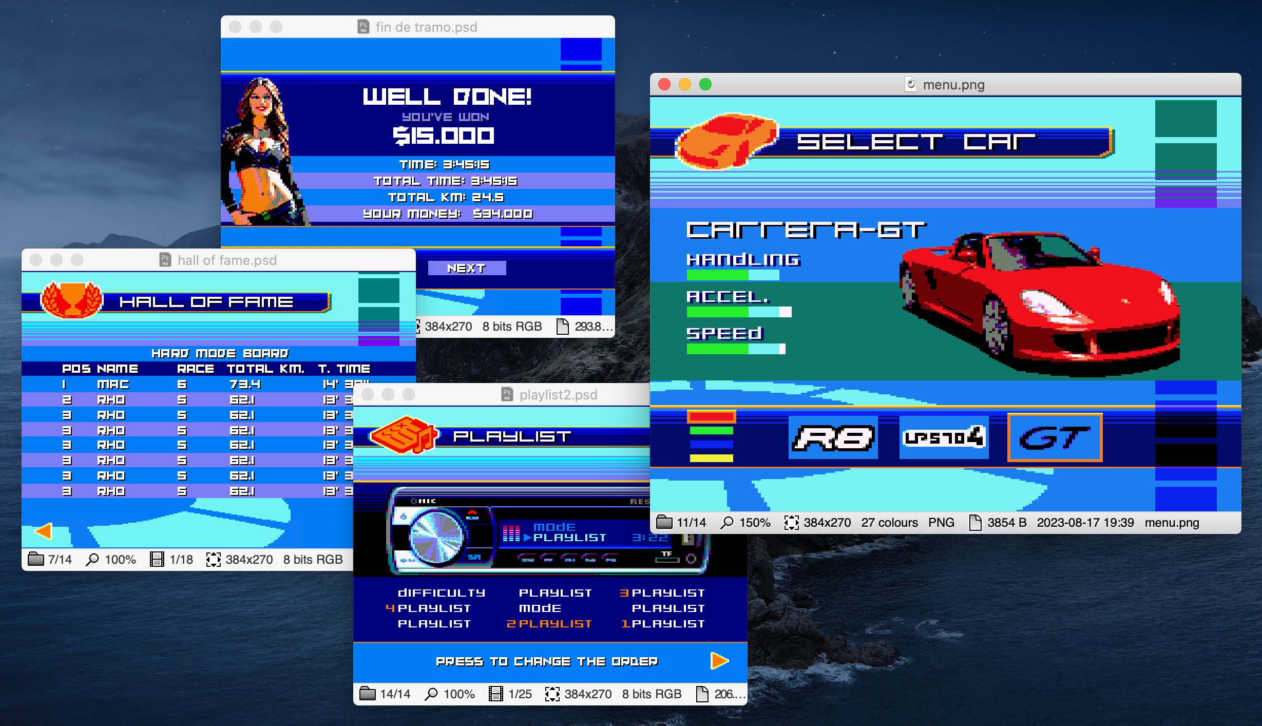Pick the yellow colour bar in menu.png
The width and height of the screenshot is (1262, 726).
tap(712, 458)
